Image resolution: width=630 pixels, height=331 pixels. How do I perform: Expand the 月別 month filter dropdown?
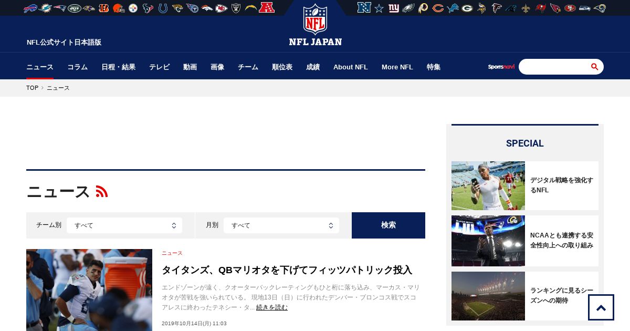[x=281, y=225]
